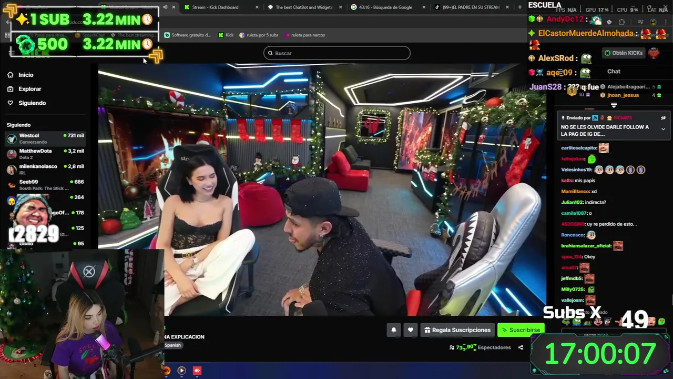Open the user avatar next to Obtén KICKs
This screenshot has width=673, height=379.
[x=654, y=53]
